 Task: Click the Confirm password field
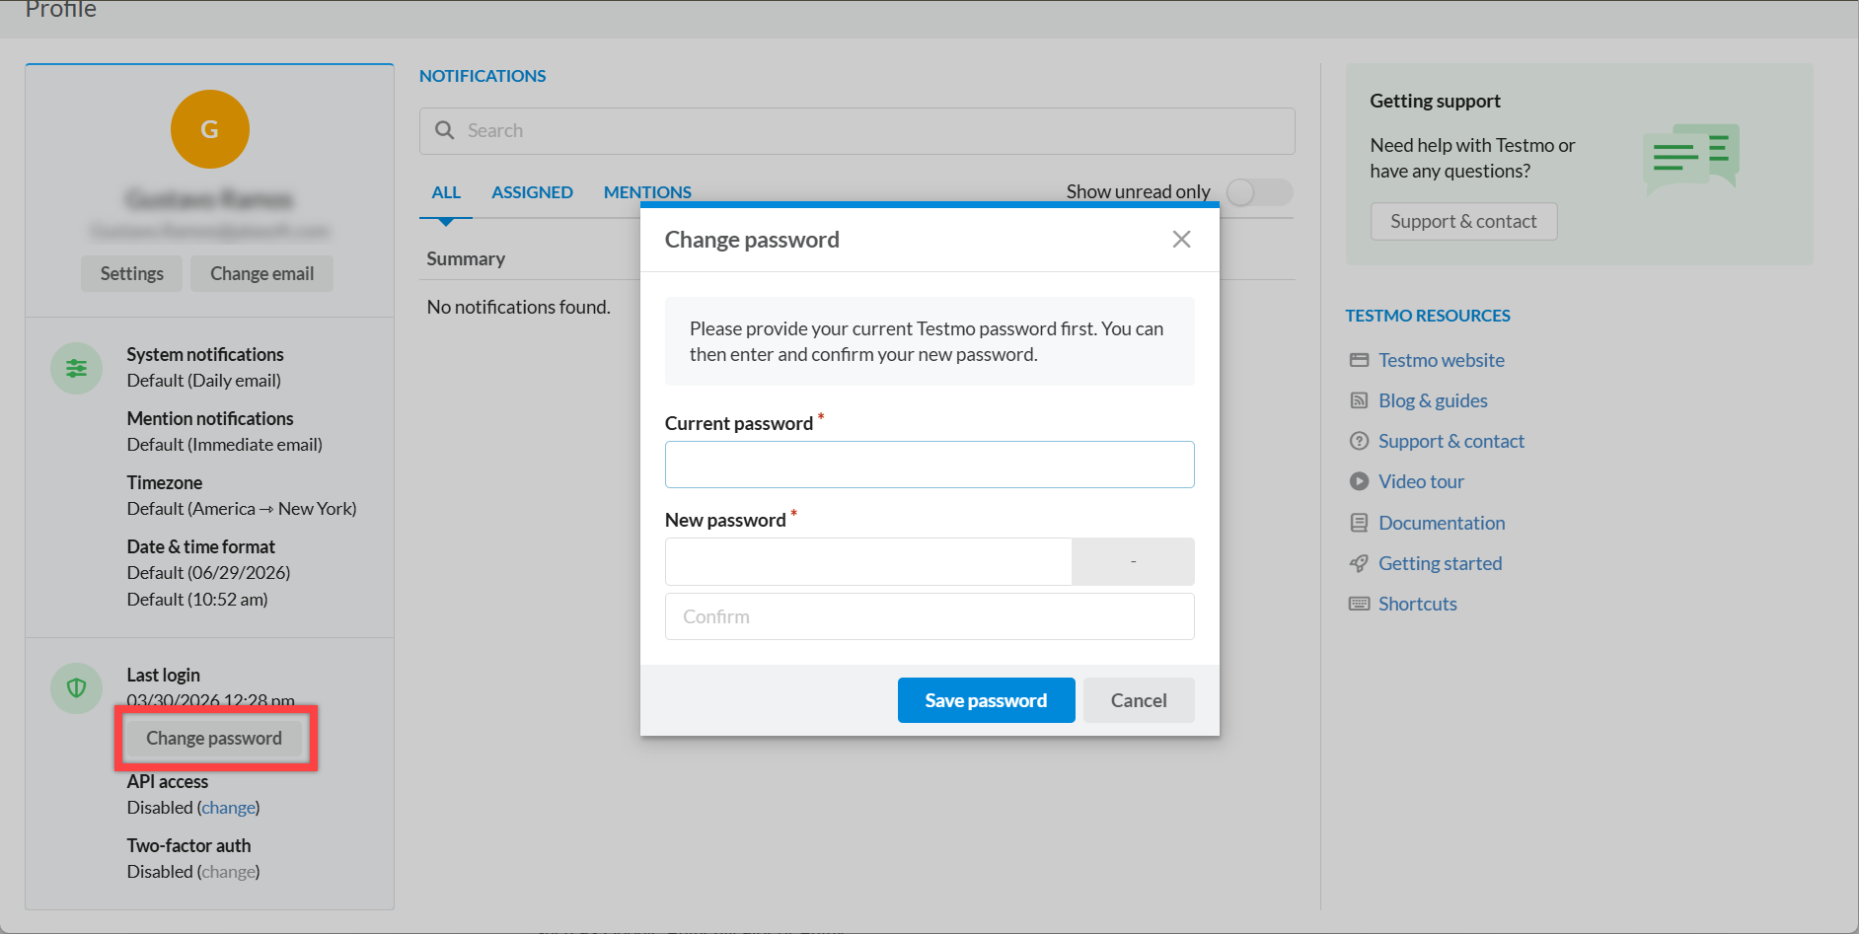pos(929,616)
